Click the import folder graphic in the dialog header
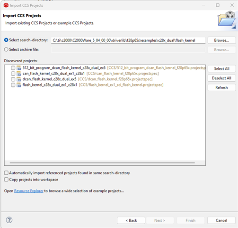This screenshot has width=238, height=228. [227, 19]
